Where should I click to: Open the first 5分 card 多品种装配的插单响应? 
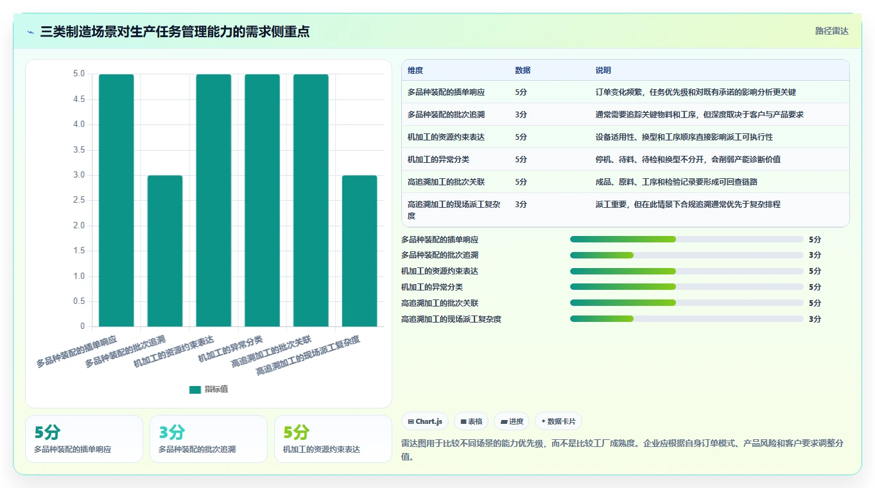pyautogui.click(x=84, y=439)
